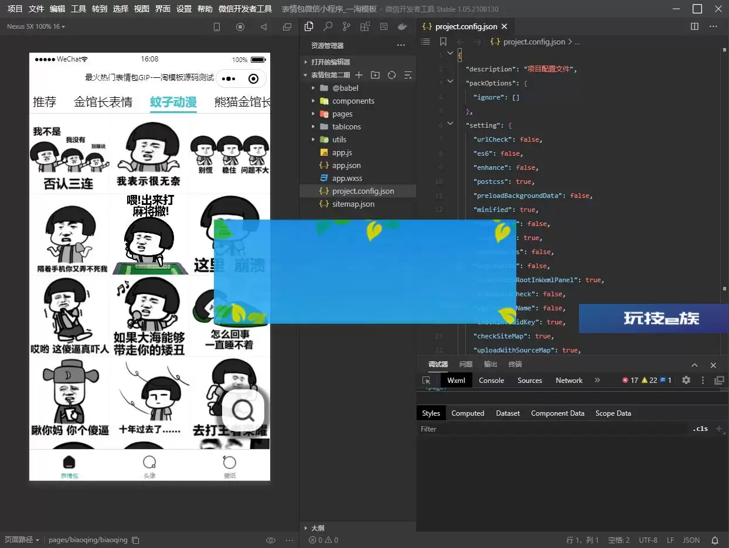This screenshot has width=729, height=548.
Task: Toggle the .cls class editor
Action: tap(700, 429)
